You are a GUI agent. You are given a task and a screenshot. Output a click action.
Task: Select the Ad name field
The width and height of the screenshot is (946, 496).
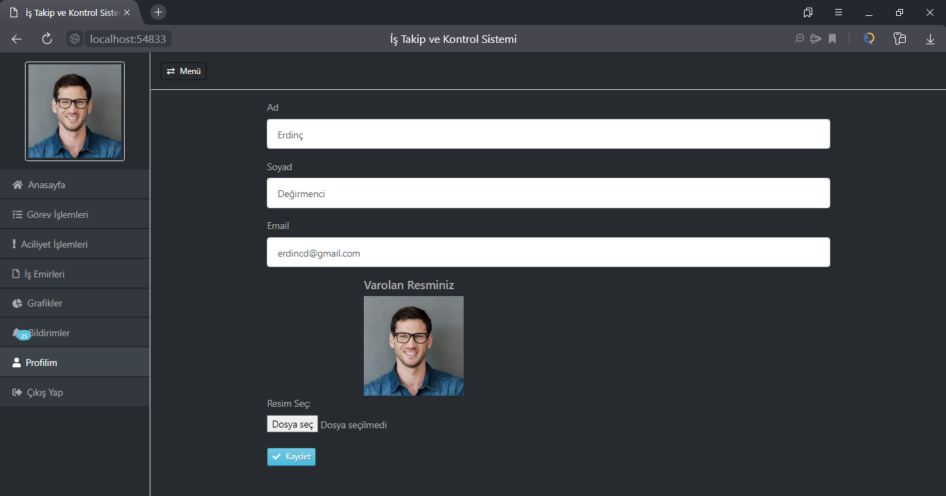tap(548, 134)
